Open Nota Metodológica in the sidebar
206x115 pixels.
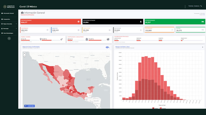click(x=9, y=33)
